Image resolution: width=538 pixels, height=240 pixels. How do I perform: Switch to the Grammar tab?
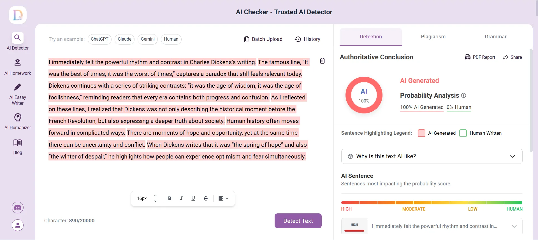[x=495, y=37]
